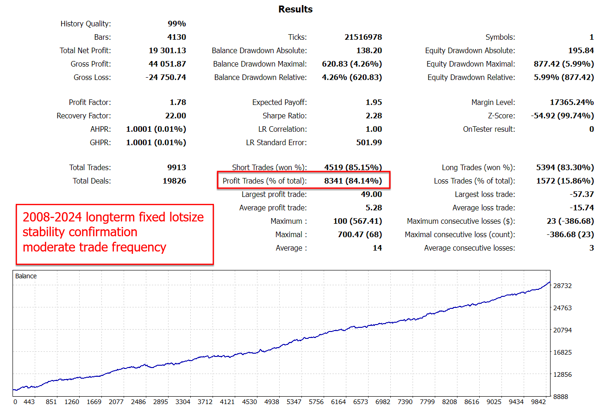The width and height of the screenshot is (601, 411).
Task: Click the red annotation about longterm fixed lotsize
Action: pos(114,233)
